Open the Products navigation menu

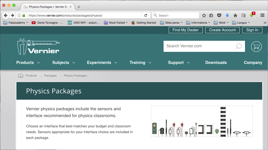click(x=28, y=63)
